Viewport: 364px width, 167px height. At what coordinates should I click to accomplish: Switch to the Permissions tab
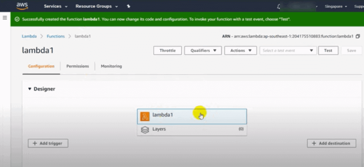point(77,66)
